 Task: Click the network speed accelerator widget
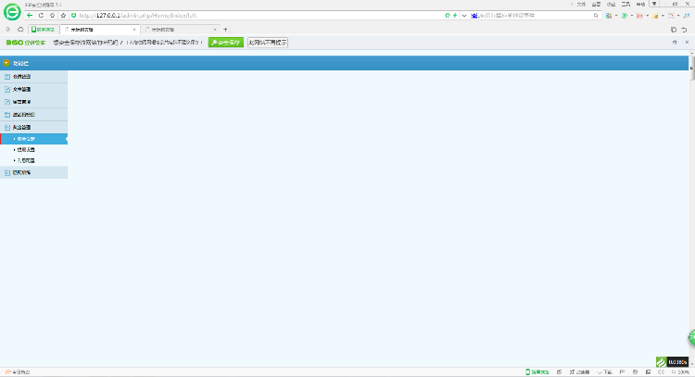point(673,362)
